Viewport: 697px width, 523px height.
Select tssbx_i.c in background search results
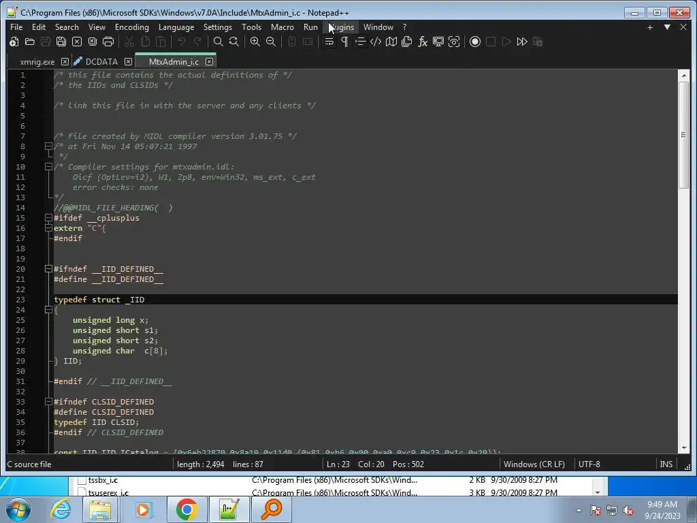(x=103, y=480)
